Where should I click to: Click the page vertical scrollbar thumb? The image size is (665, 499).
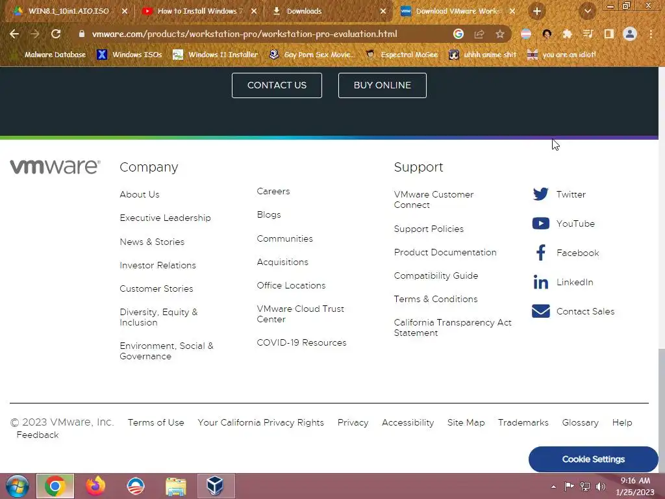[x=662, y=411]
